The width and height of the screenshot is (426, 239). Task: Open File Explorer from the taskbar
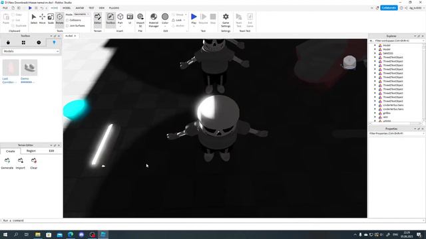click(38, 234)
